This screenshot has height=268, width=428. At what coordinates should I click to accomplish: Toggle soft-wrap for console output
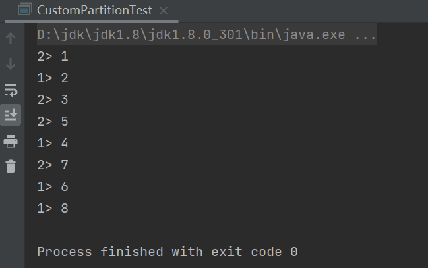[11, 90]
